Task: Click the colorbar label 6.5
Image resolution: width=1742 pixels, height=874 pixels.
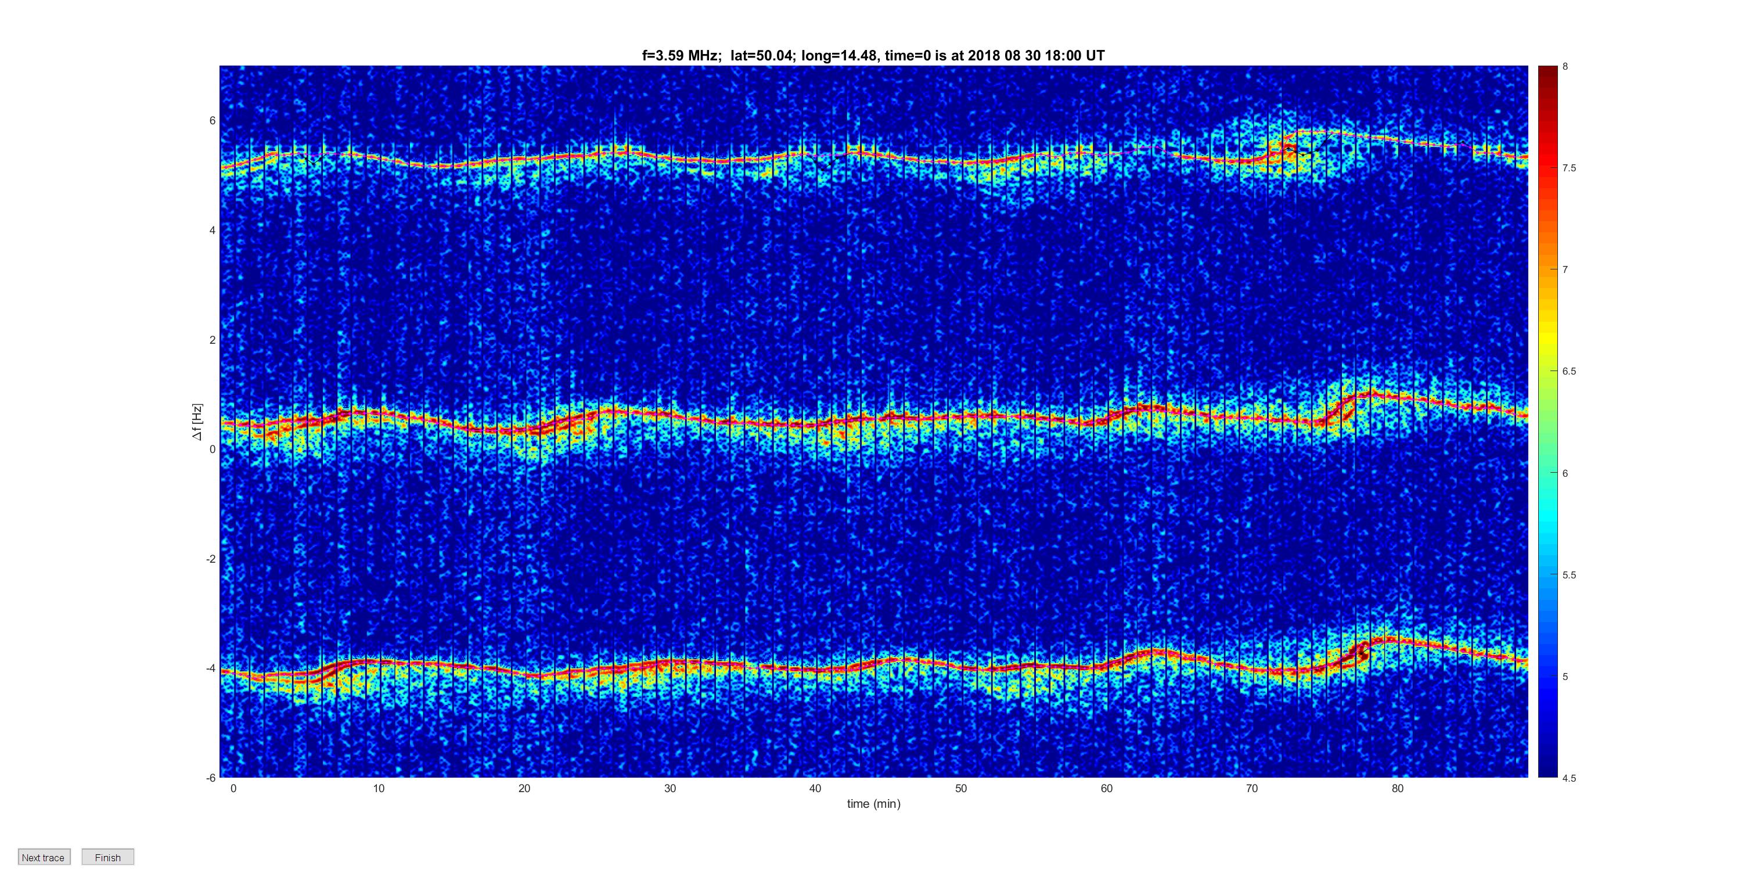Action: (1569, 372)
